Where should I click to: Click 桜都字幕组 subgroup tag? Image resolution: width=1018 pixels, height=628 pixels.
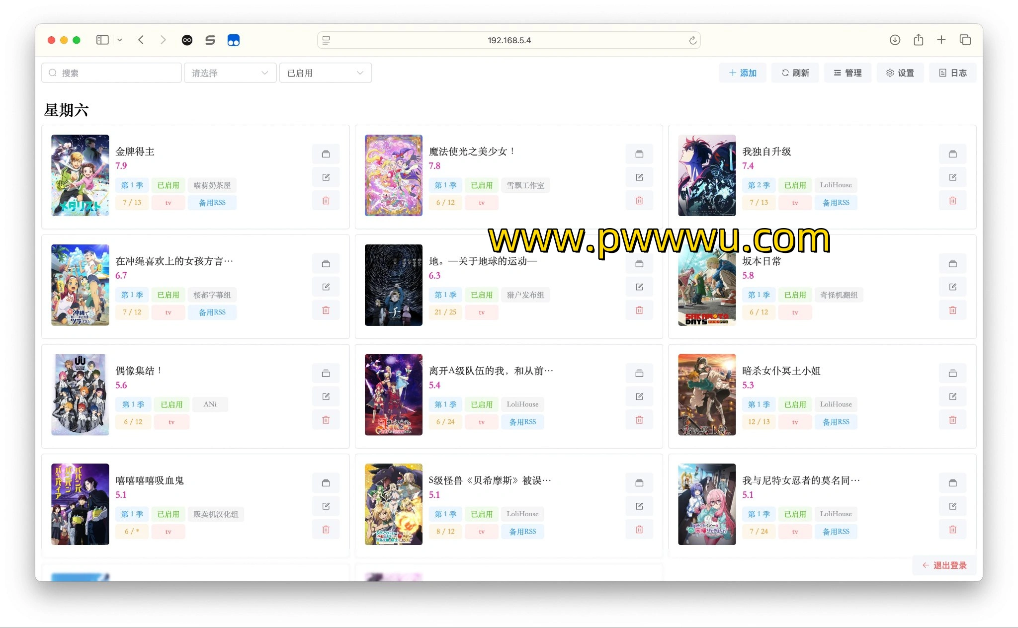[x=212, y=295]
